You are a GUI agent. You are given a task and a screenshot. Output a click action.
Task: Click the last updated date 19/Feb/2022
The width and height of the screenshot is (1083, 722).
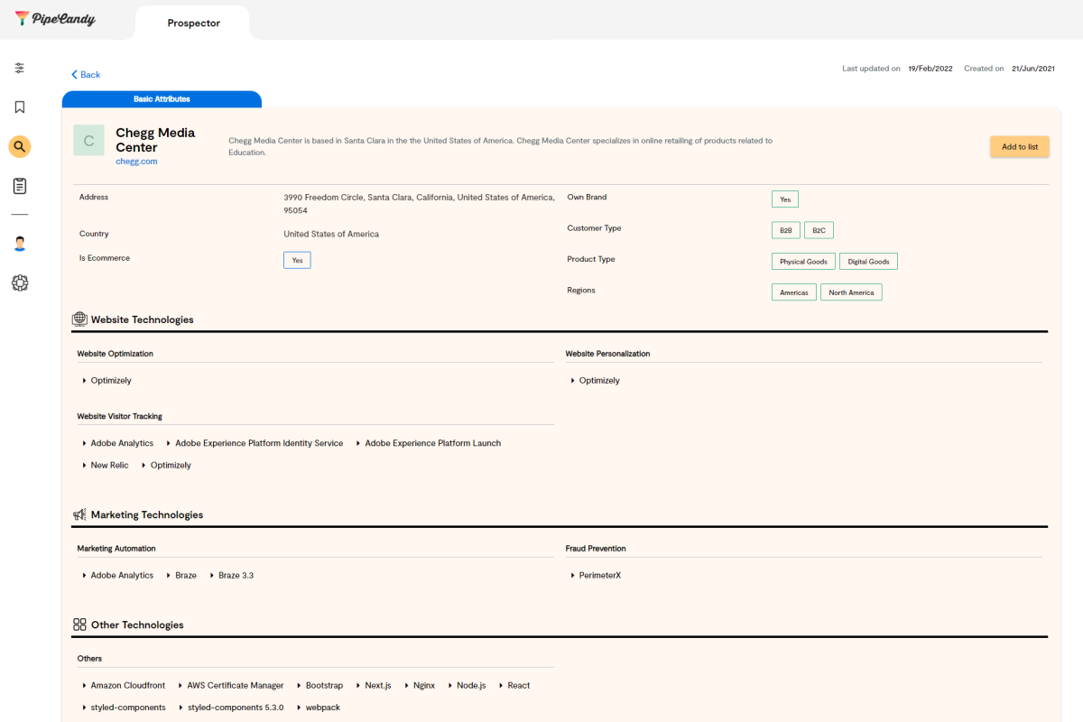point(930,69)
